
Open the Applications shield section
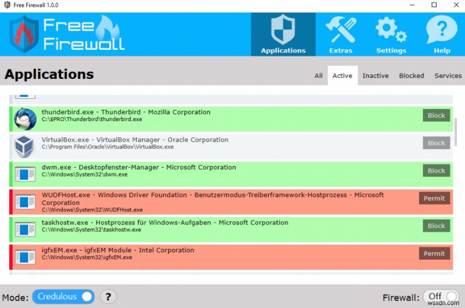(x=283, y=34)
